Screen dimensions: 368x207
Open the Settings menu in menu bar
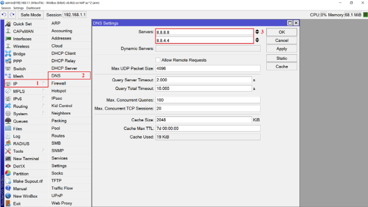pyautogui.click(x=18, y=8)
